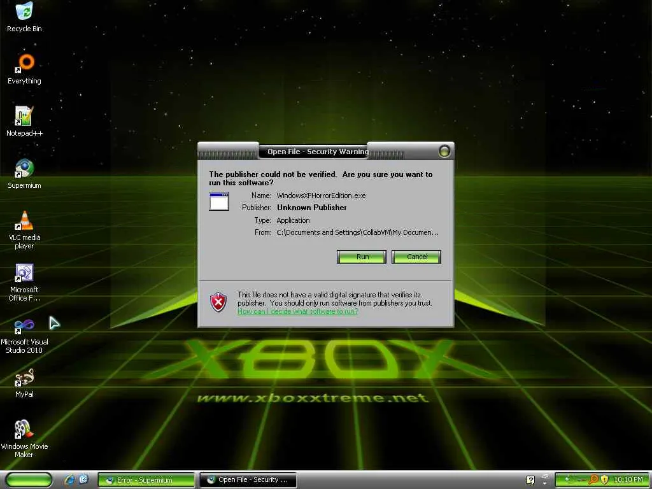Image resolution: width=652 pixels, height=489 pixels.
Task: Select the Microsoft Visual Studio 2010 icon
Action: tap(24, 335)
